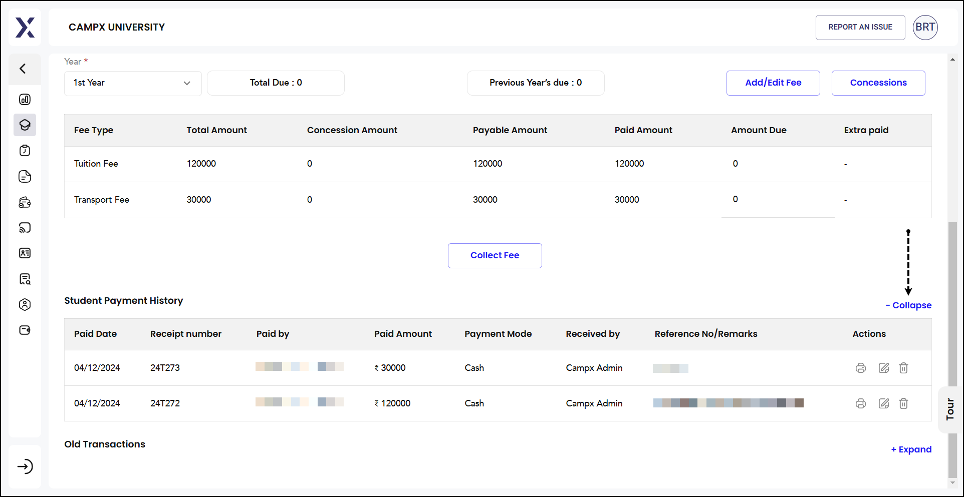
Task: Open the cast/broadcast sidebar icon
Action: tap(25, 228)
